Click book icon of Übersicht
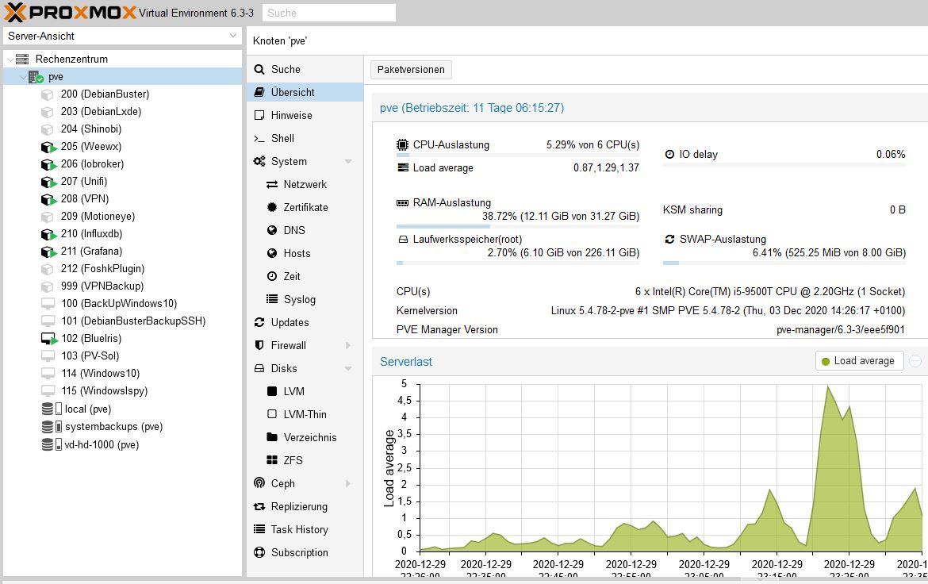 point(259,92)
